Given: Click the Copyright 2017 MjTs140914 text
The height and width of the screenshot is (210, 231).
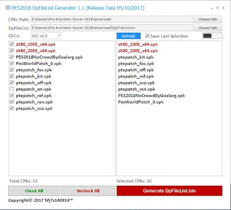Looking at the screenshot, I should tap(40, 200).
